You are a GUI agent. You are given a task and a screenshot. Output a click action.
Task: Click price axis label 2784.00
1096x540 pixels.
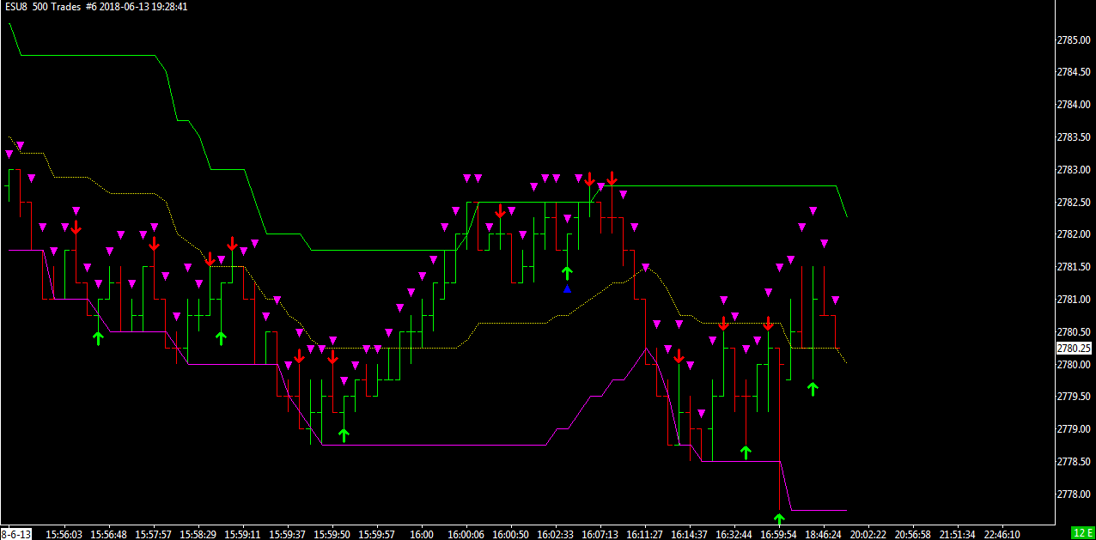pos(1074,105)
